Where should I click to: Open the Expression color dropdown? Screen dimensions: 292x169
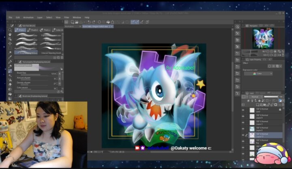pyautogui.click(x=258, y=74)
